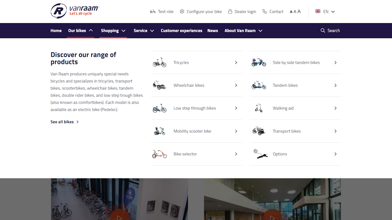Open the Bike selector link
392x220 pixels.
(x=185, y=154)
